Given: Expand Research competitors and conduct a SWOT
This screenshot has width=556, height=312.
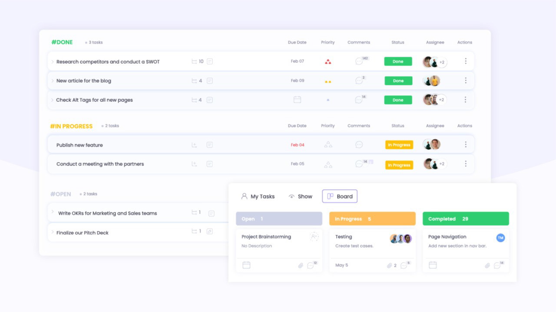Looking at the screenshot, I should click(x=53, y=62).
